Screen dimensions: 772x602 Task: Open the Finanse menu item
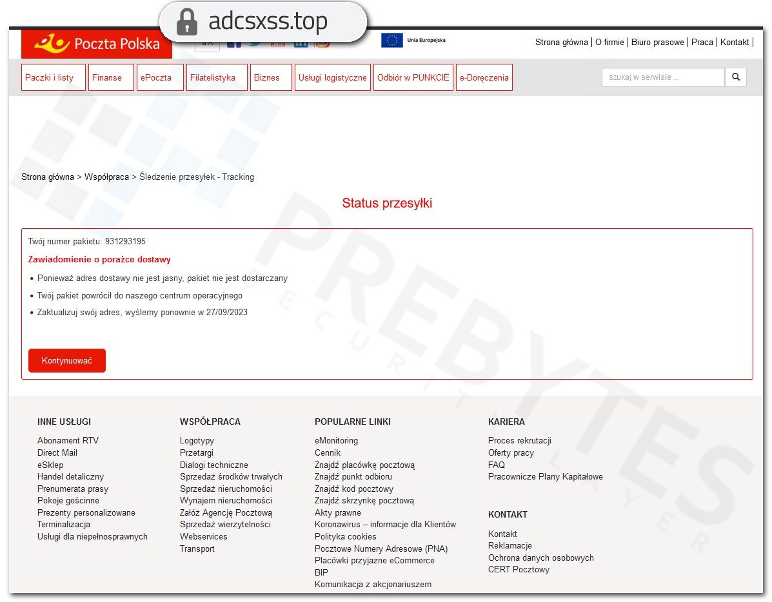click(112, 77)
